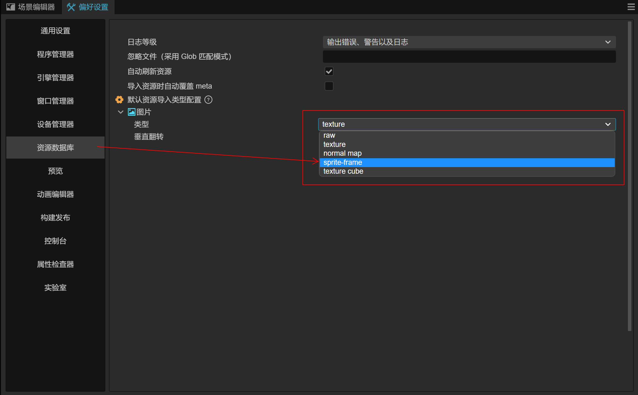Open 预览 in sidebar
The image size is (638, 395).
pyautogui.click(x=55, y=171)
